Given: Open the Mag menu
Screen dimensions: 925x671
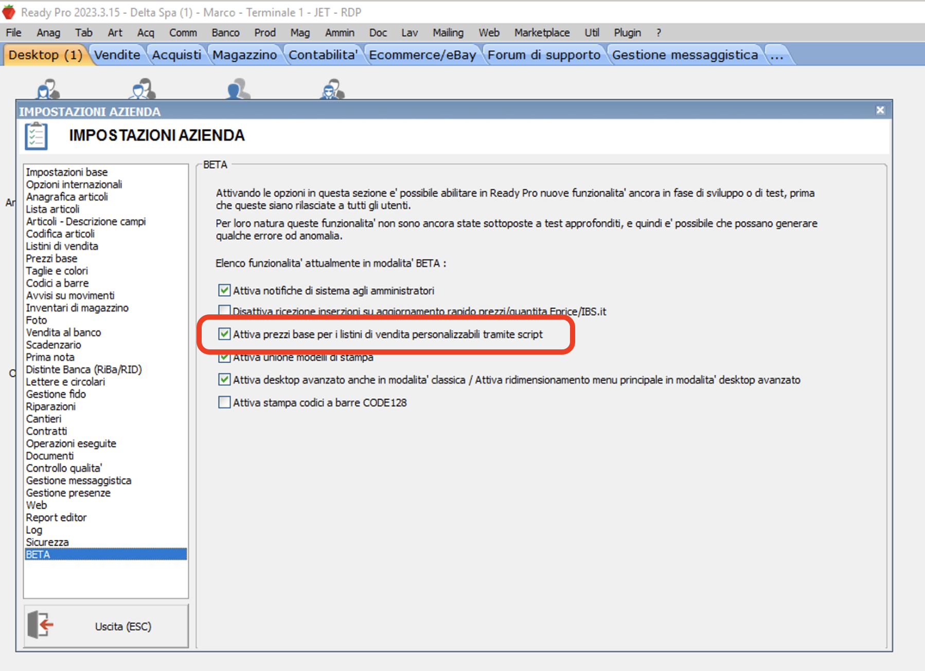Looking at the screenshot, I should point(300,32).
